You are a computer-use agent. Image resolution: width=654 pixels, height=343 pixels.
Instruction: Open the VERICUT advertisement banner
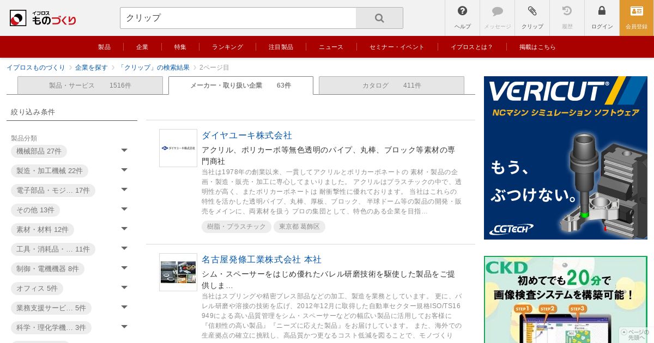566,158
